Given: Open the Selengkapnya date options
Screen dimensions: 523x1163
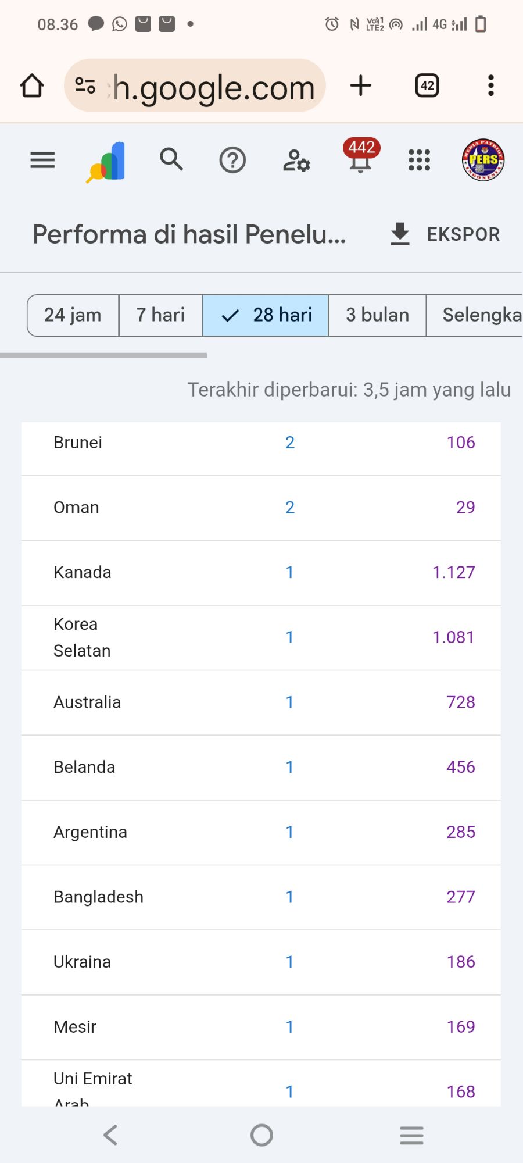Looking at the screenshot, I should [477, 315].
